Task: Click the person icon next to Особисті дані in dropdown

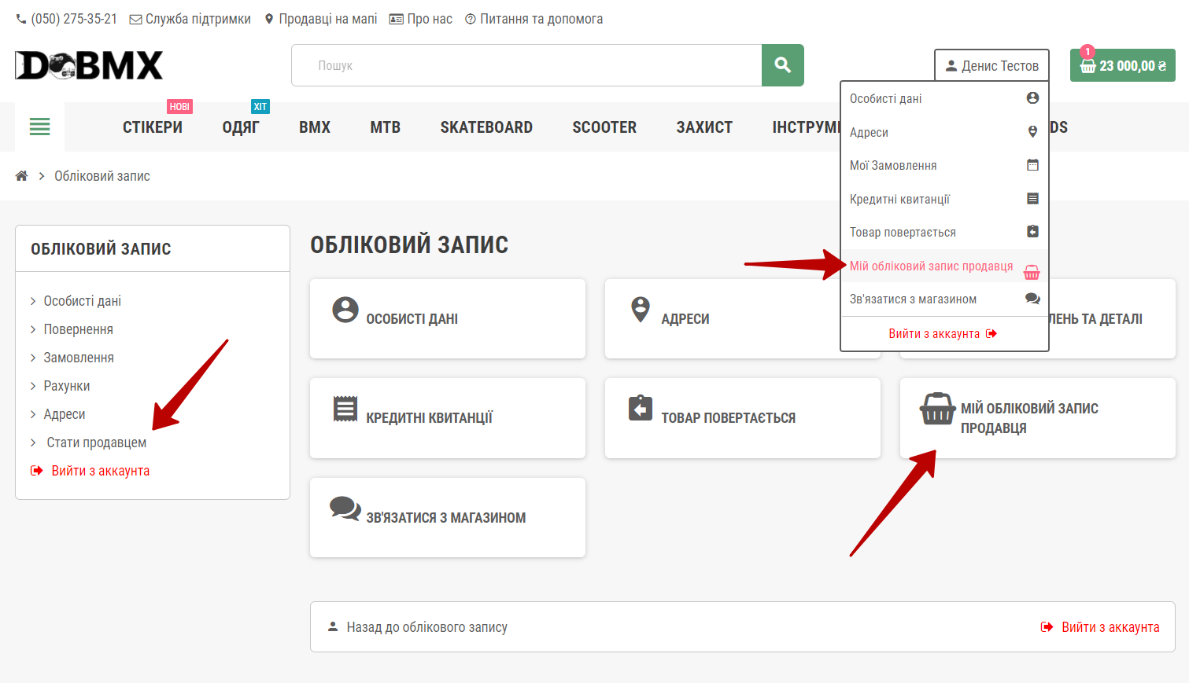Action: 1032,98
